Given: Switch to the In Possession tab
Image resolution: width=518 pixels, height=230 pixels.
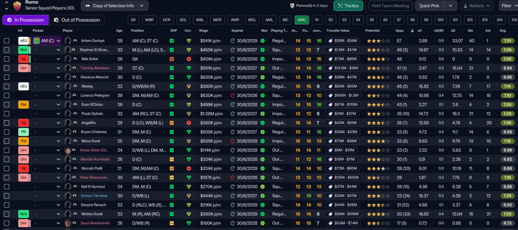Looking at the screenshot, I should (25, 20).
